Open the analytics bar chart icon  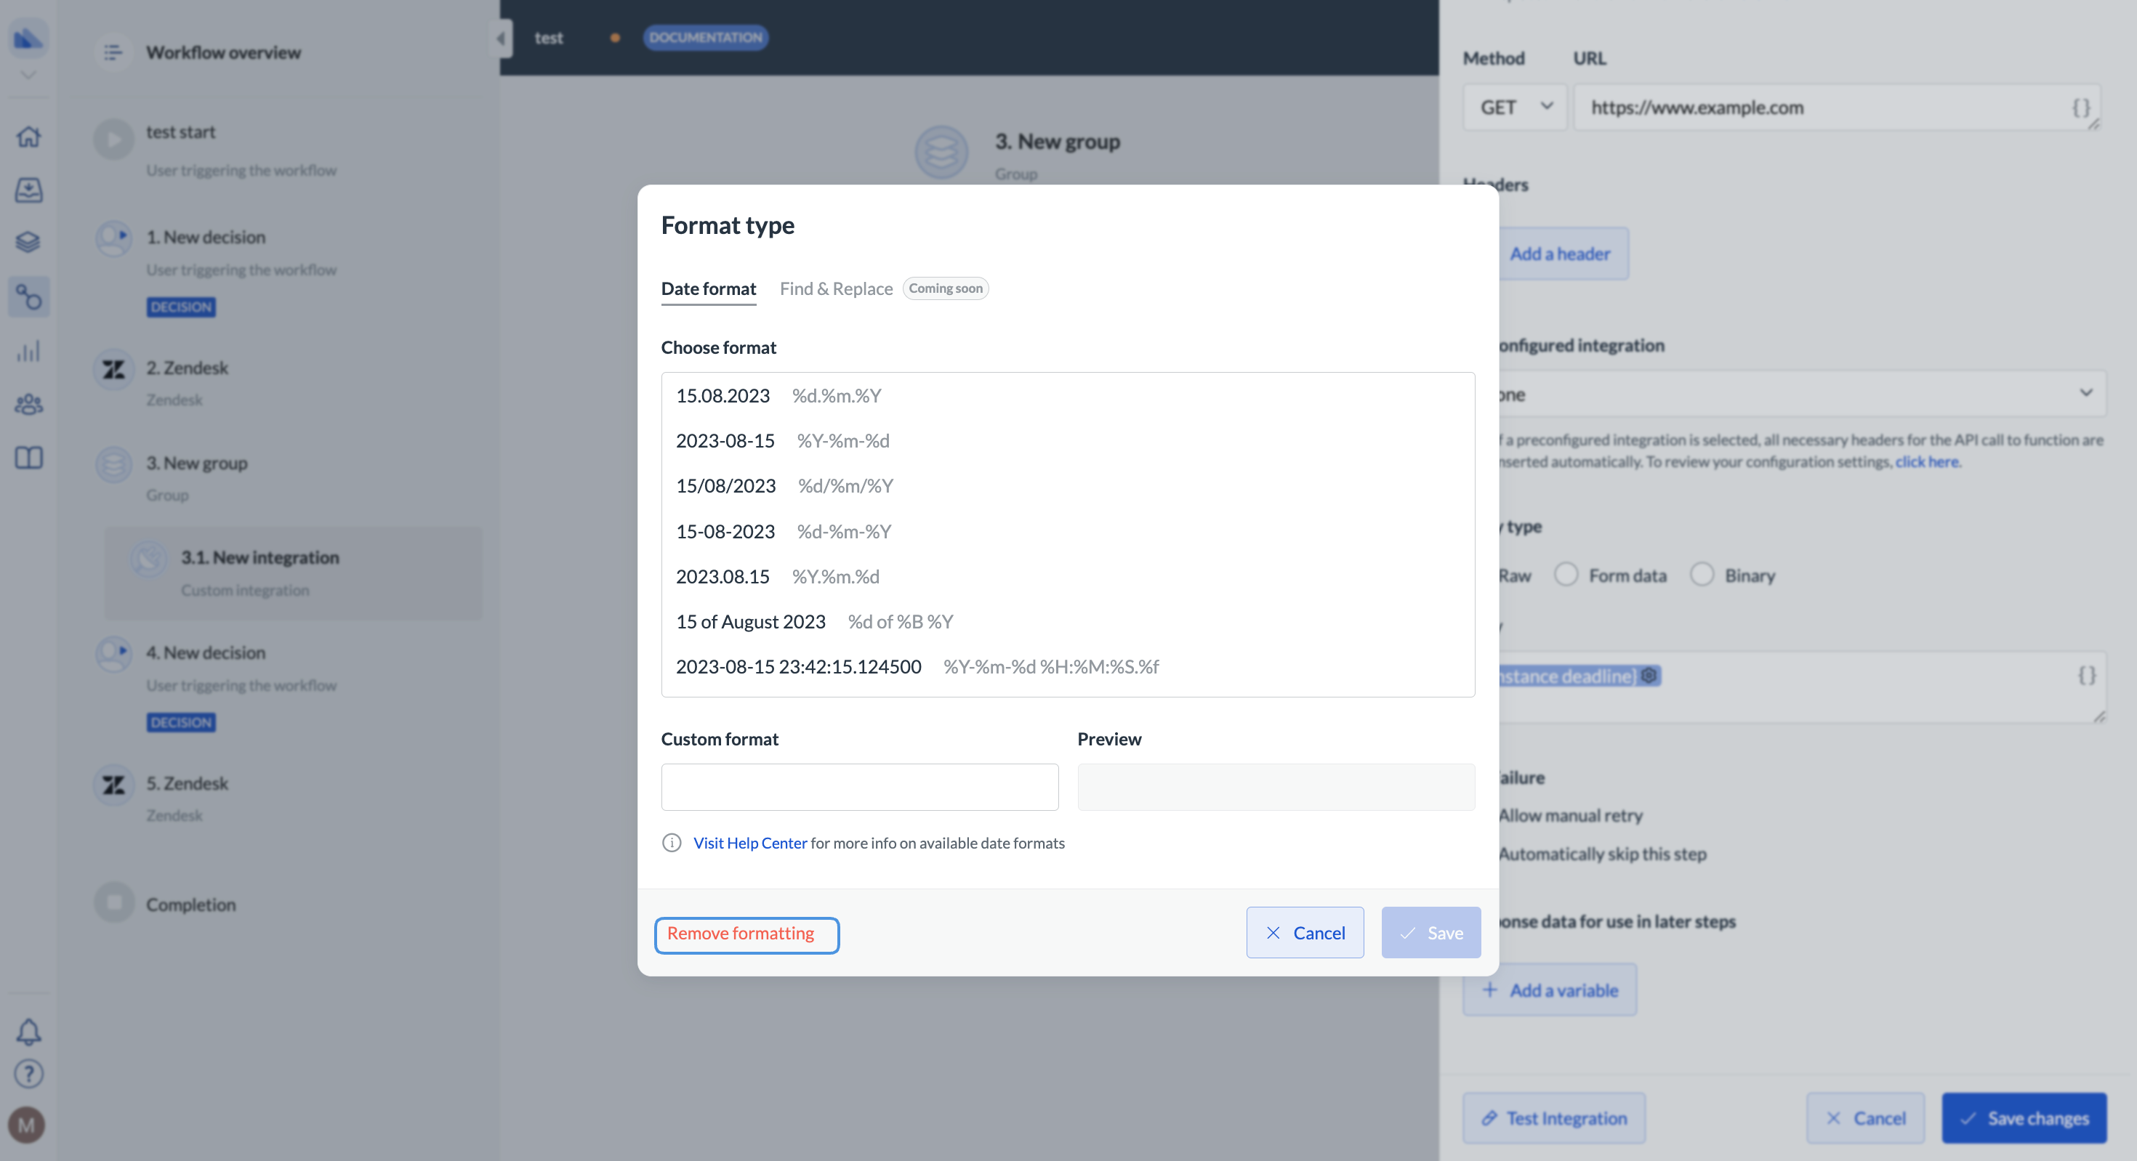point(28,351)
